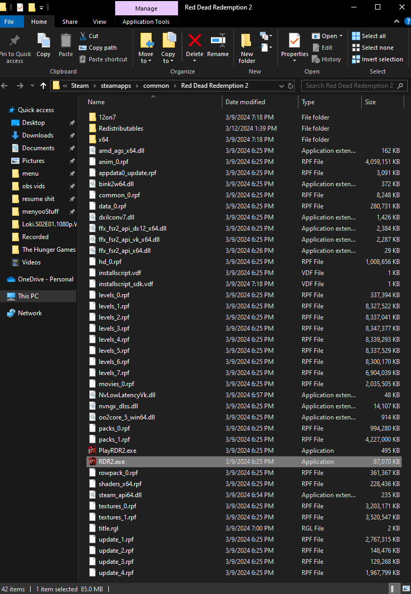The height and width of the screenshot is (594, 411).
Task: Click the Cut scissors icon
Action: tap(83, 36)
